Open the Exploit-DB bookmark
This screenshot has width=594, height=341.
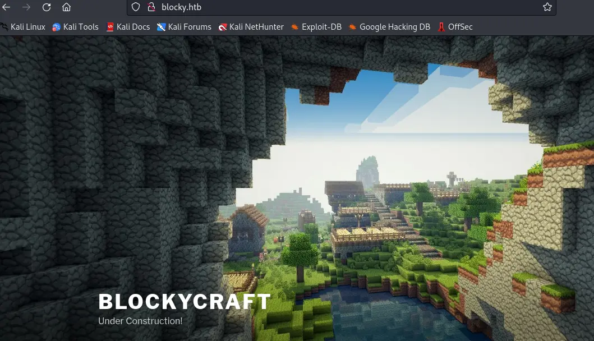pyautogui.click(x=316, y=27)
